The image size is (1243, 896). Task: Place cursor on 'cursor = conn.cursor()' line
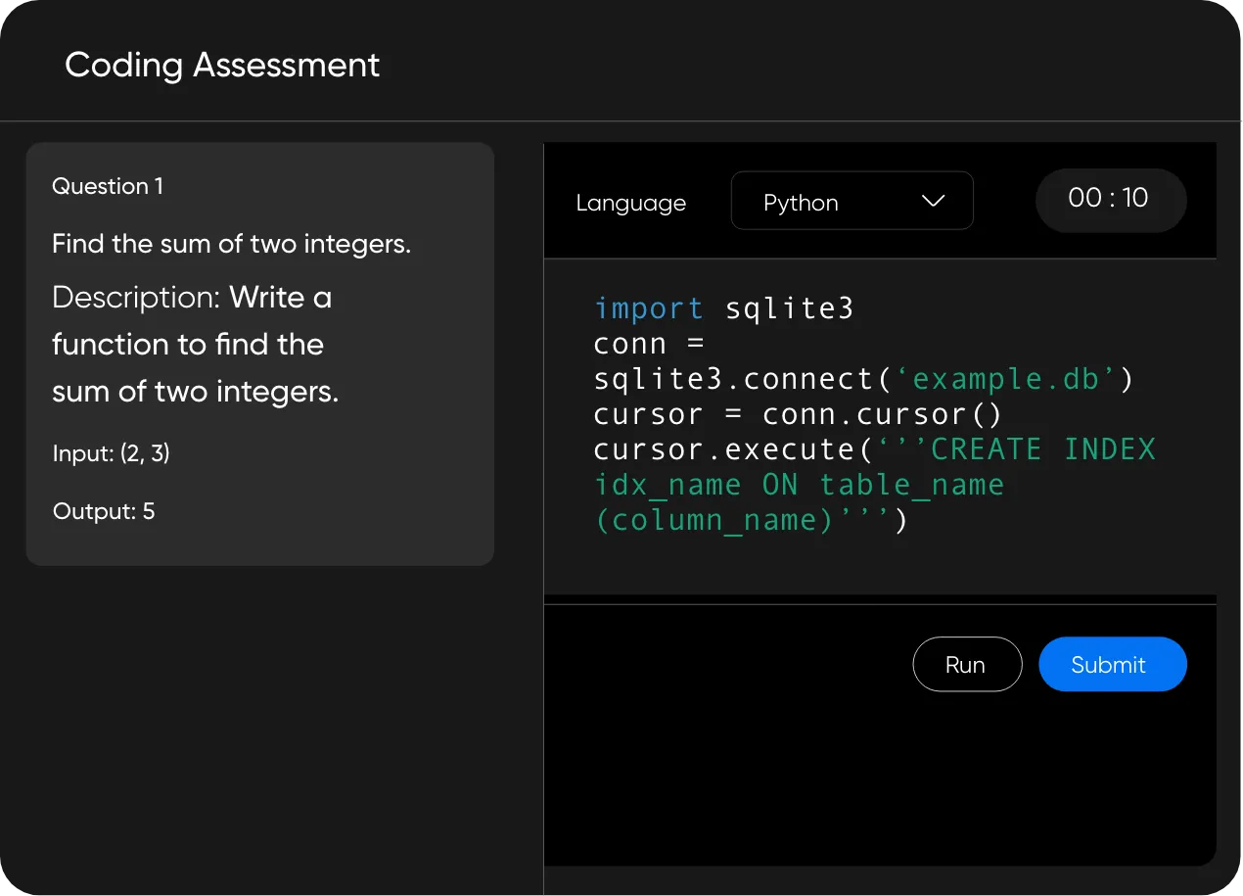point(798,415)
